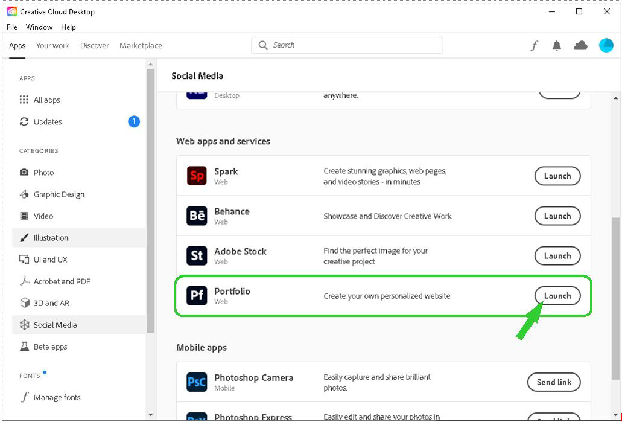Switch to the Marketplace tab

click(141, 46)
